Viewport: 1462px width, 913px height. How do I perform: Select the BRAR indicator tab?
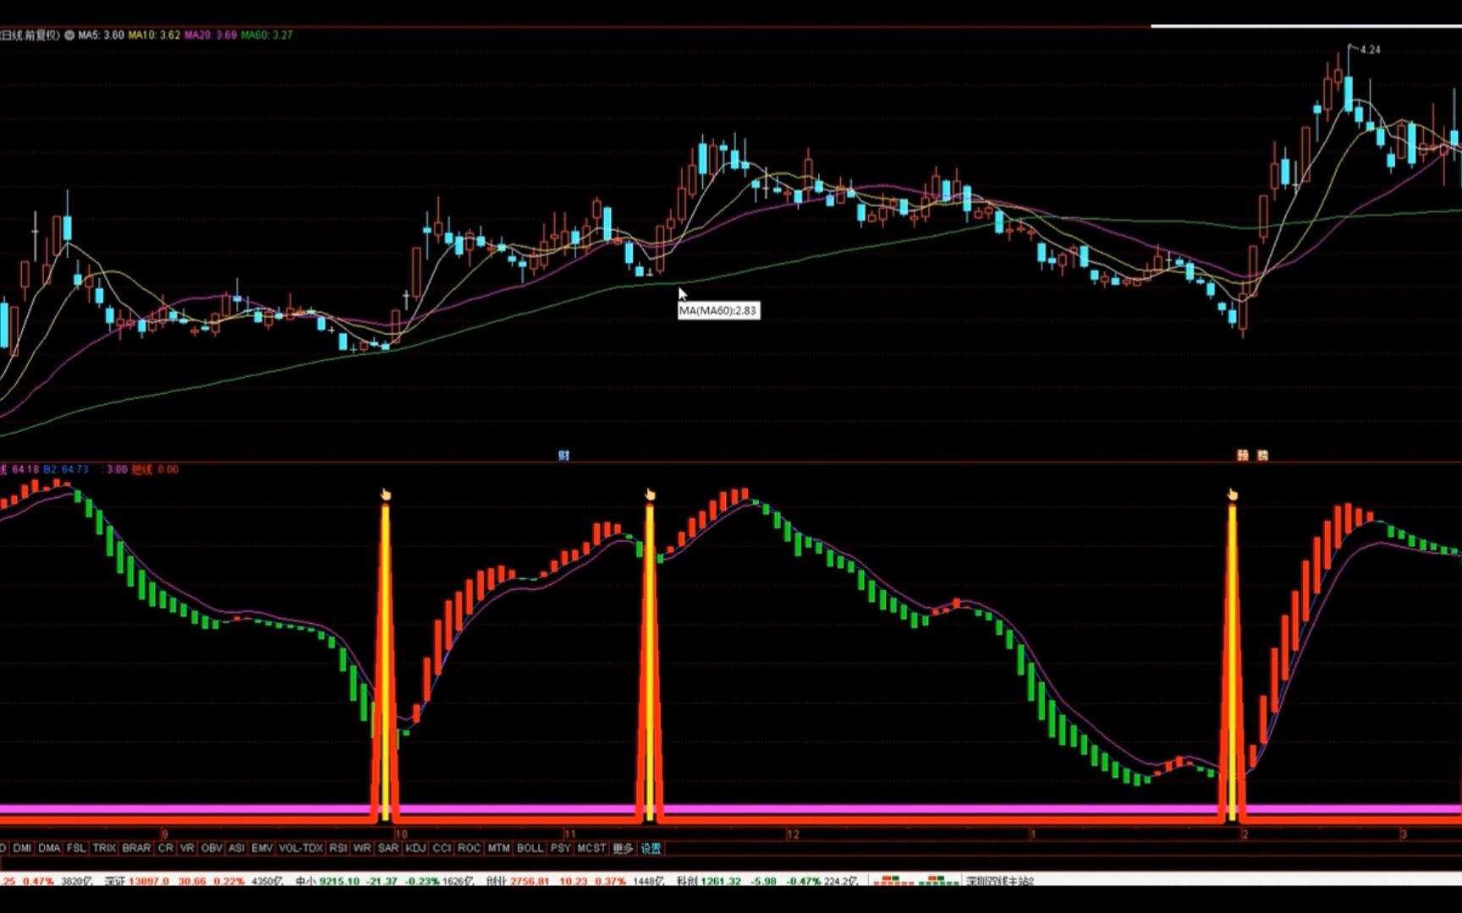point(136,848)
